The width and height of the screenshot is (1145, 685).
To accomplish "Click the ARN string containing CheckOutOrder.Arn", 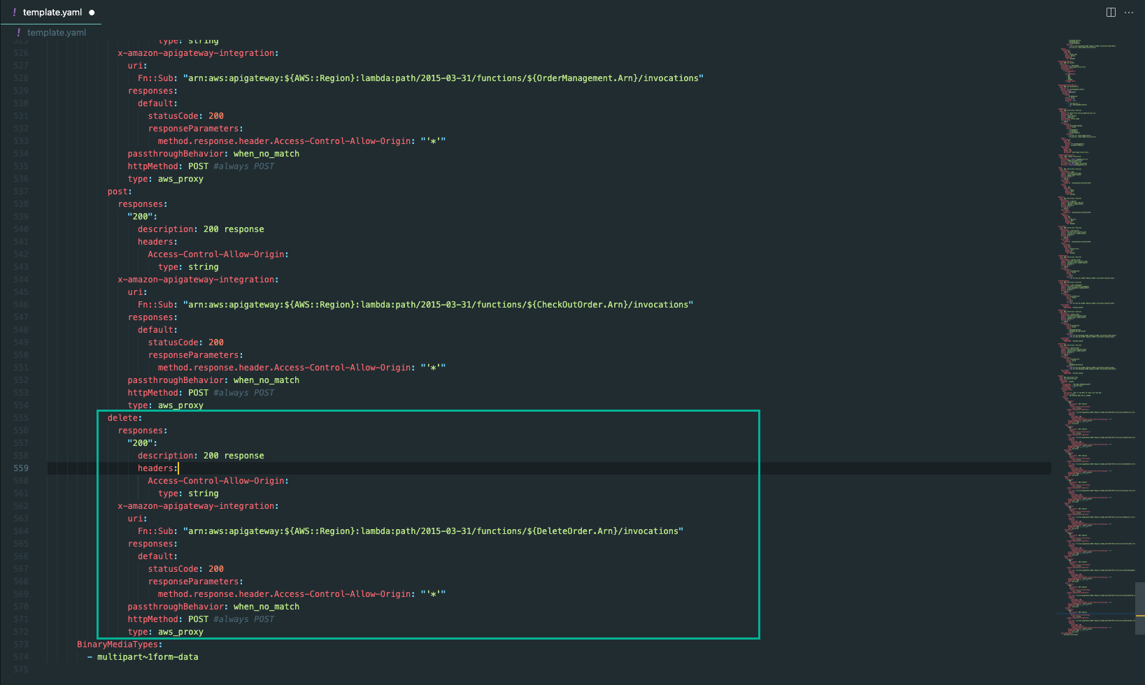I will point(439,305).
